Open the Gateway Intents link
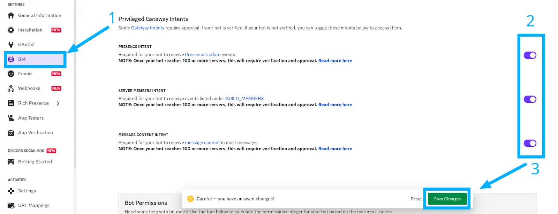 tap(148, 28)
